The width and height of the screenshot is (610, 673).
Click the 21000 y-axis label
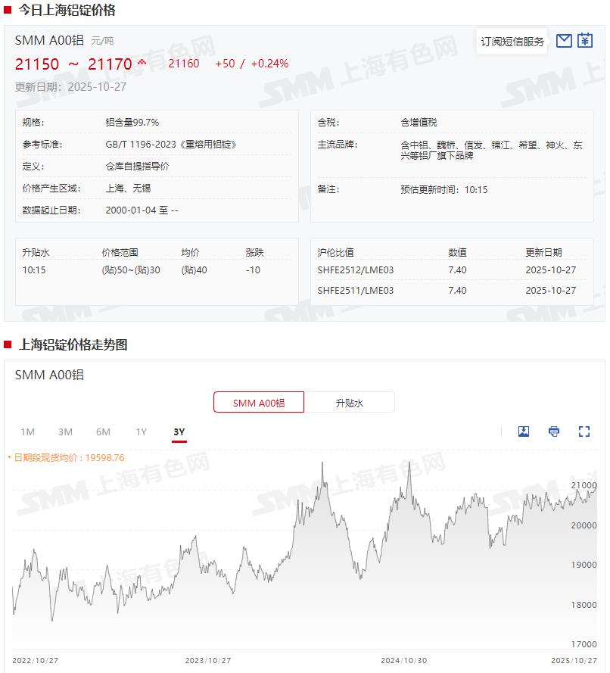click(x=584, y=485)
